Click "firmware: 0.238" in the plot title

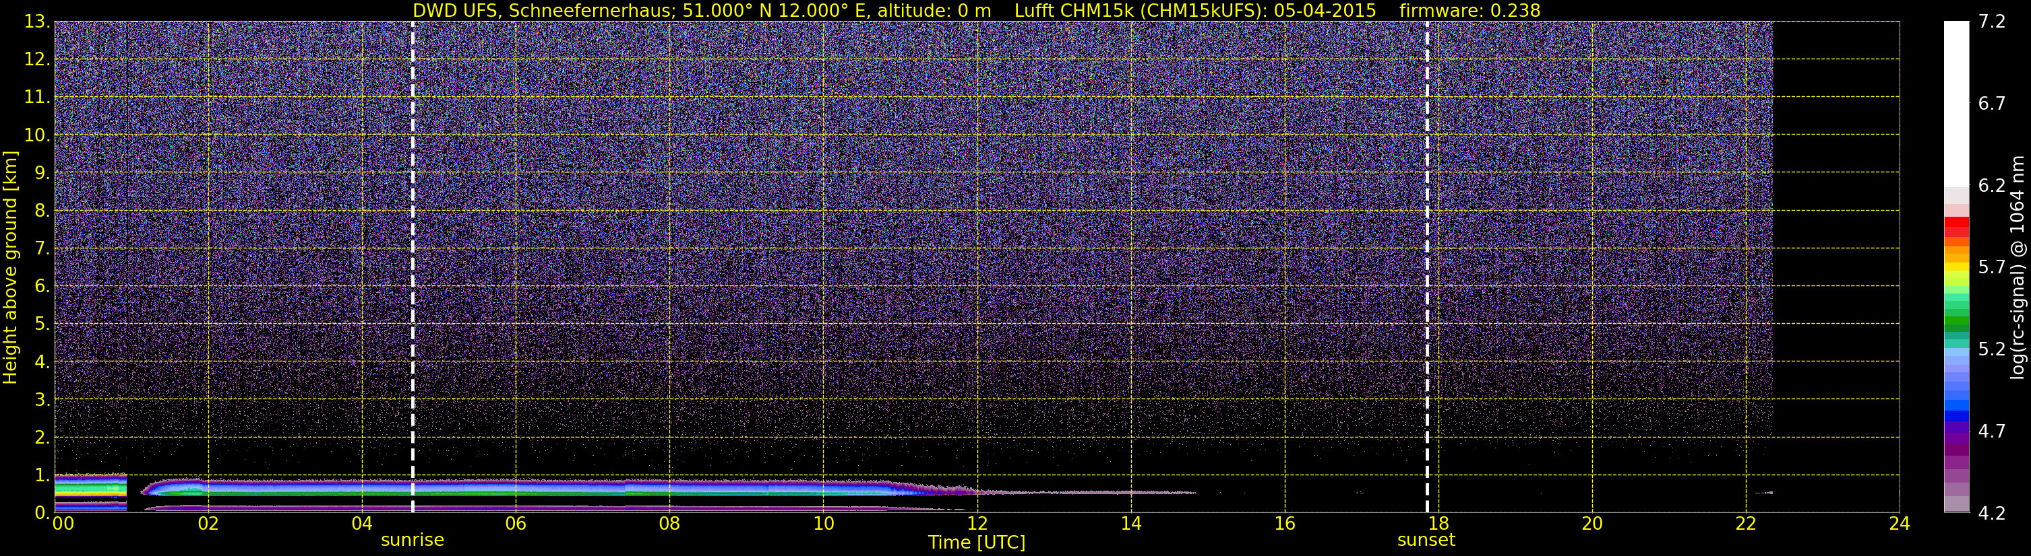coord(1469,11)
